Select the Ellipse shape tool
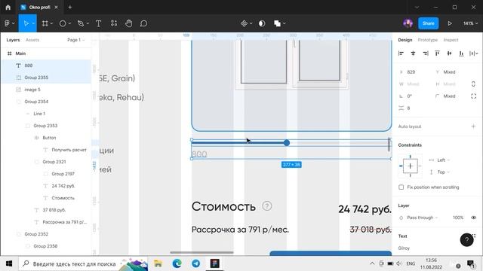Screen dimensions: 483x271 point(63,23)
